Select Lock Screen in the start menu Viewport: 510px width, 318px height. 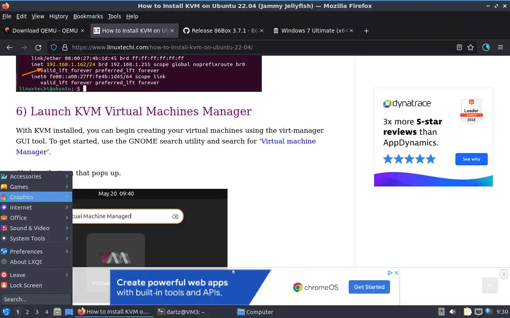(36, 285)
